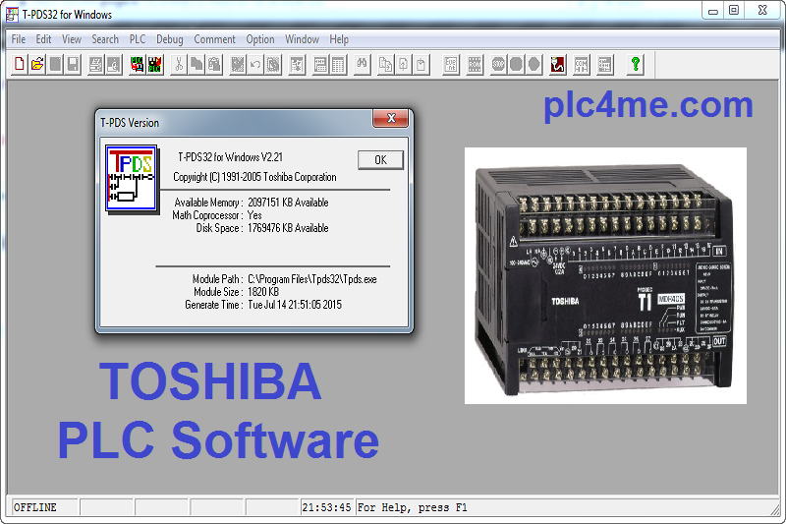Click the Toshiba T1 PLC photo

[605, 275]
